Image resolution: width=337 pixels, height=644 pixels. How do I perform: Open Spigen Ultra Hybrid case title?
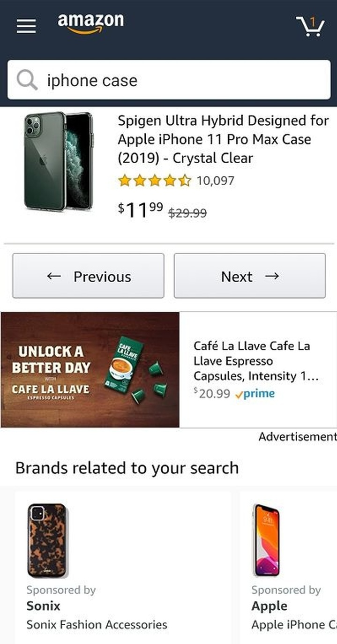223,139
